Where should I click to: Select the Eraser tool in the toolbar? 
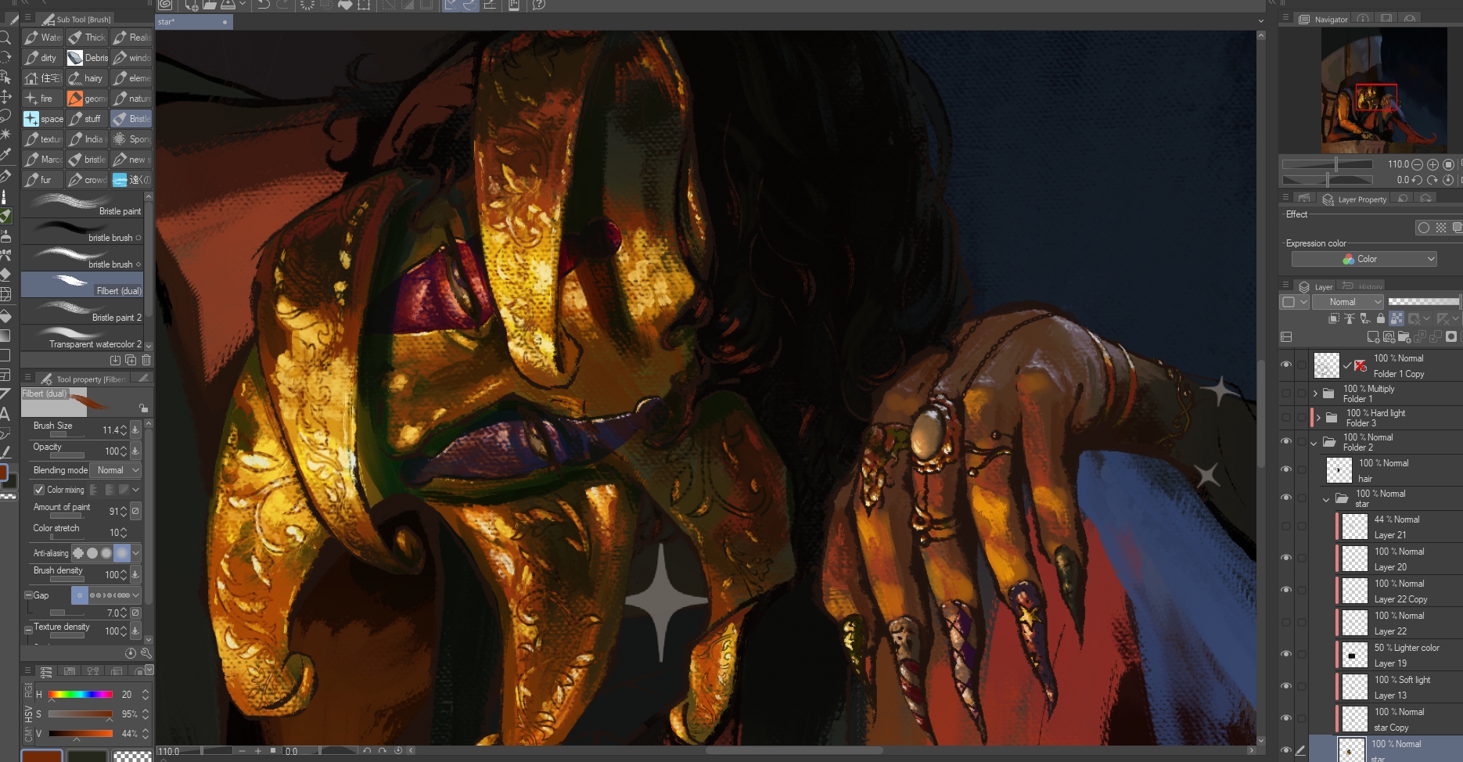5,275
